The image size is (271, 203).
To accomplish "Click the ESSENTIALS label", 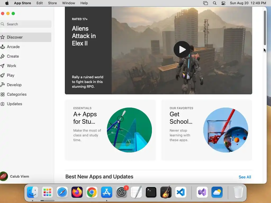I will pyautogui.click(x=82, y=108).
